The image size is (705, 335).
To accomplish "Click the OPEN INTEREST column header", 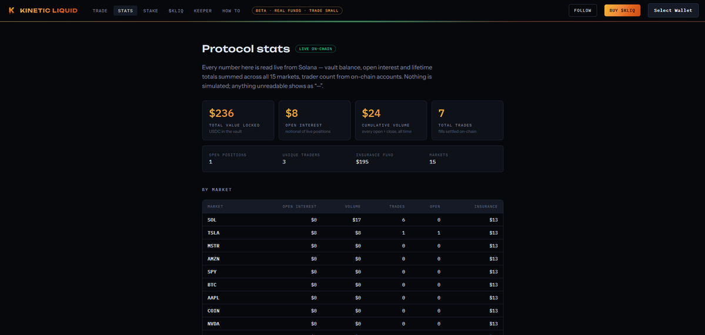I will tap(299, 206).
